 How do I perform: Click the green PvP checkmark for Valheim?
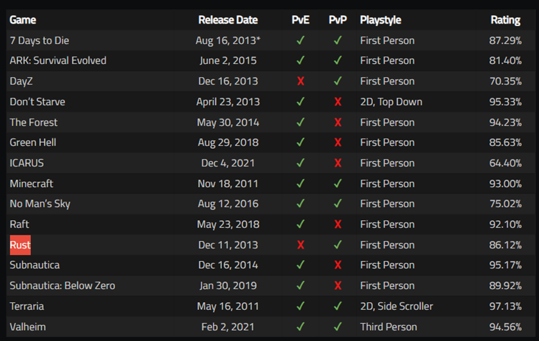[338, 326]
